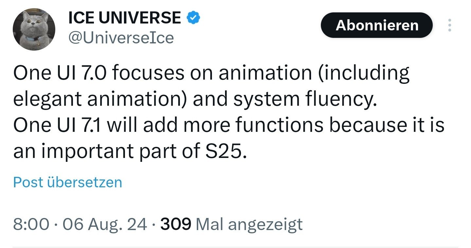Image resolution: width=471 pixels, height=248 pixels.
Task: Click the 309 view count number
Action: click(x=176, y=225)
